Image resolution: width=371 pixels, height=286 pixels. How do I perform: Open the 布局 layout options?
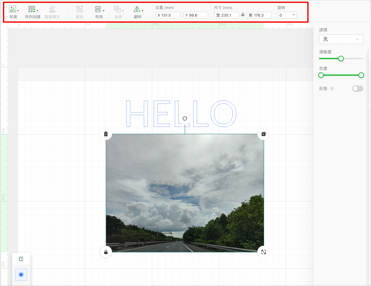pos(99,12)
